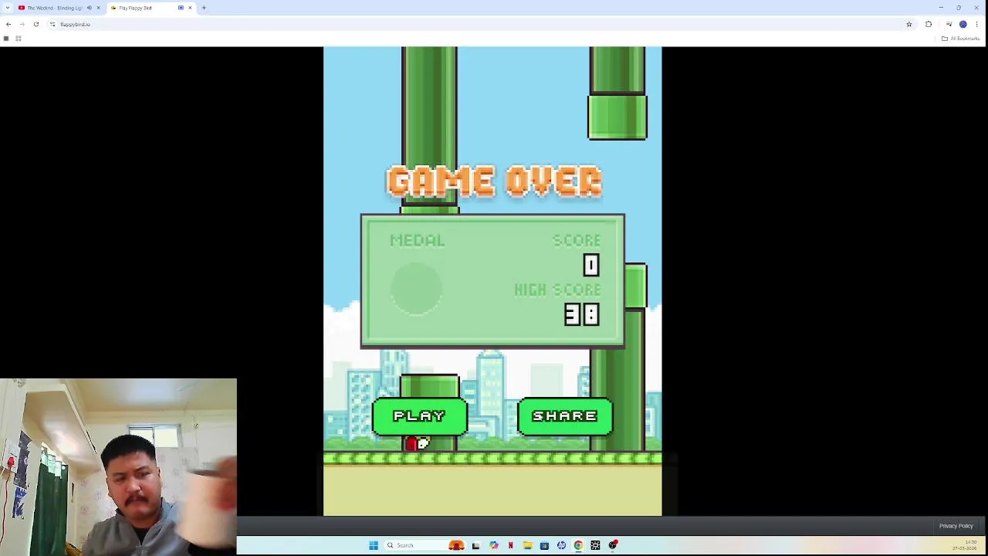
Task: Close the Play Flappy Bird tab
Action: 190,8
